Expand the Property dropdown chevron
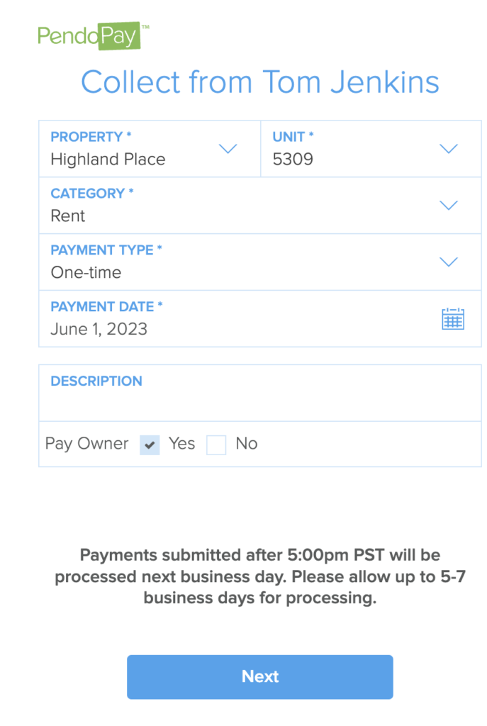Viewport: 487px width, 726px height. point(228,149)
